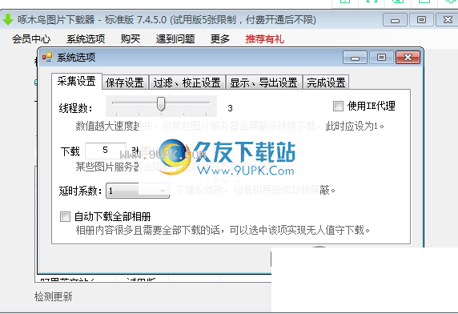Screen dimensions: 458x314
Task: Click the green arrow app icon in title bar
Action: click(7, 19)
